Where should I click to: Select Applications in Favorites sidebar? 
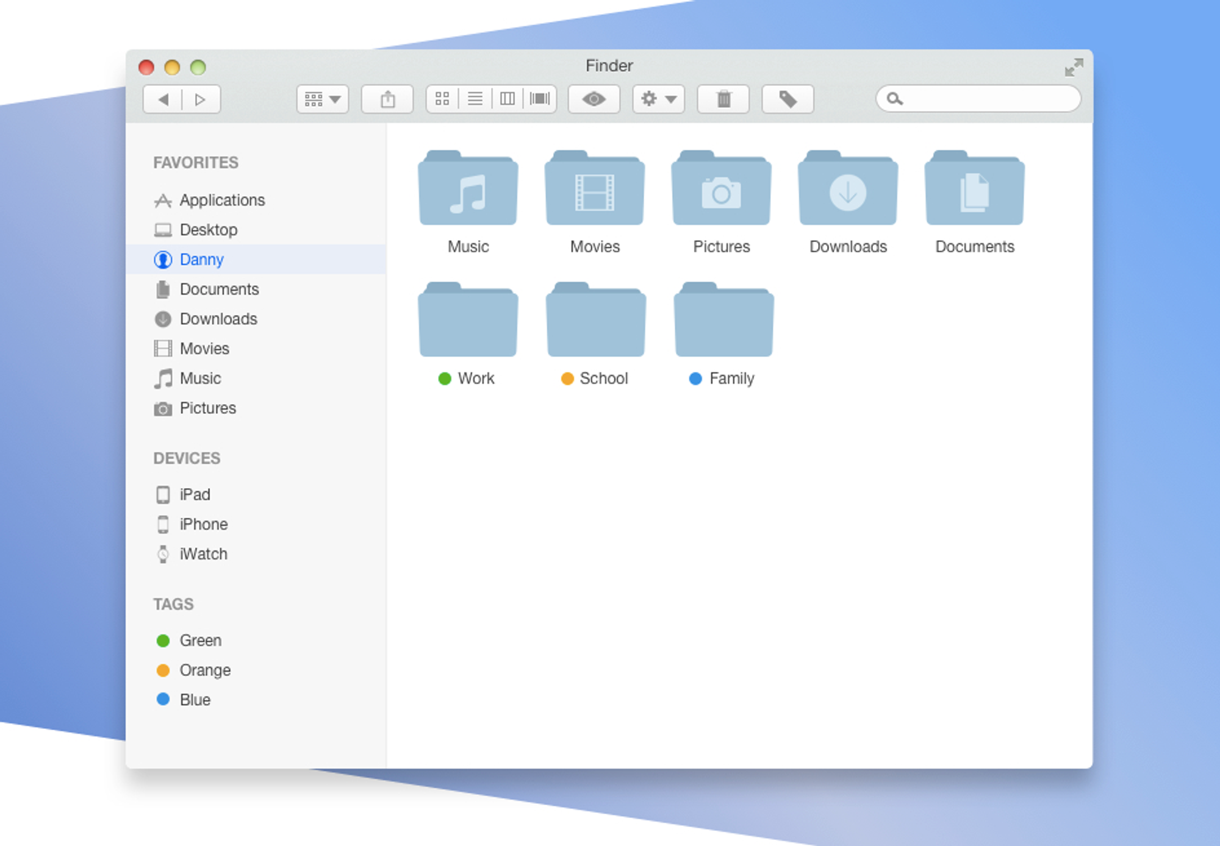click(222, 201)
